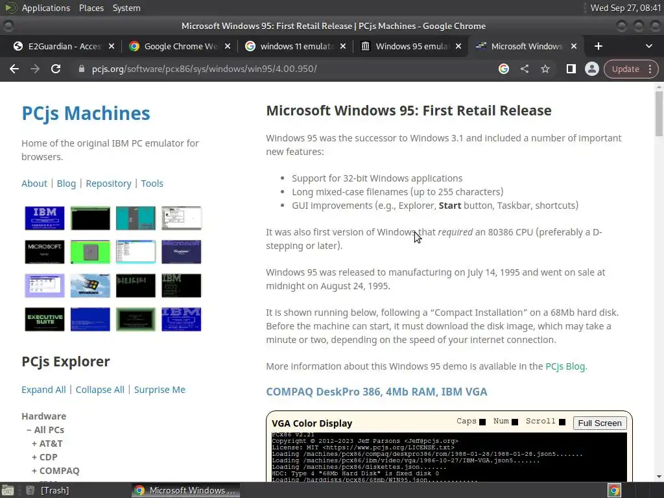Click the clock showing Wed Sep 27
664x498 pixels.
626,8
